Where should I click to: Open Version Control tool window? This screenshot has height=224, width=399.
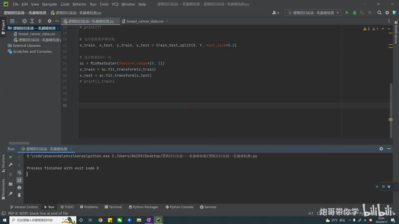pos(24,207)
